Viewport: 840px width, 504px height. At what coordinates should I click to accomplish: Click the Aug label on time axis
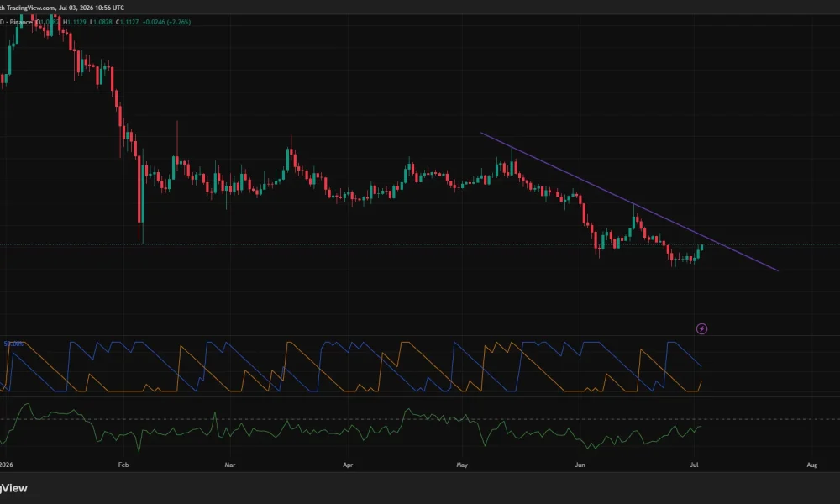point(812,465)
